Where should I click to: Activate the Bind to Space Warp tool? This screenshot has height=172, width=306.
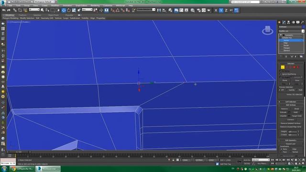point(25,11)
